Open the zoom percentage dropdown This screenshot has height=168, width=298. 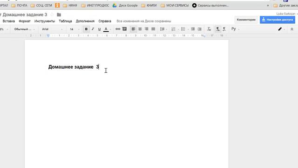point(4,29)
